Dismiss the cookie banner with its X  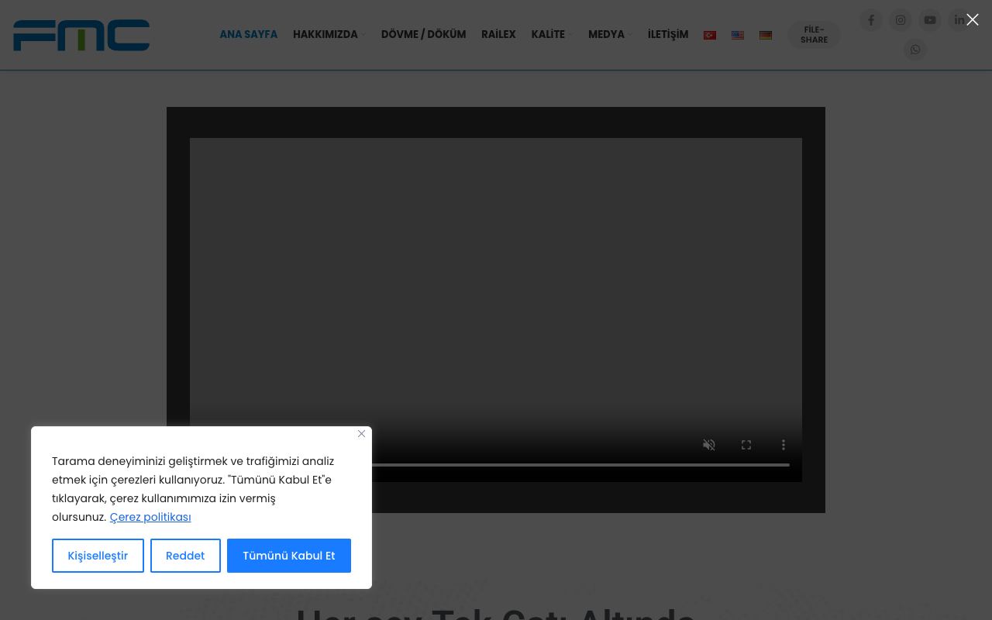pos(361,434)
